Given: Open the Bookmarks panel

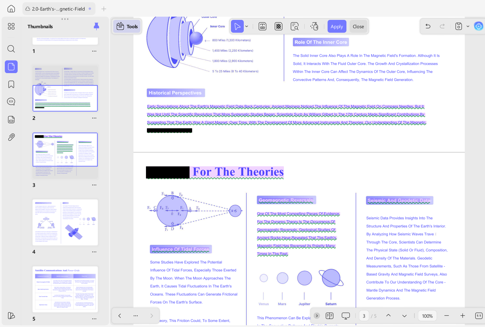Looking at the screenshot, I should coord(11,84).
